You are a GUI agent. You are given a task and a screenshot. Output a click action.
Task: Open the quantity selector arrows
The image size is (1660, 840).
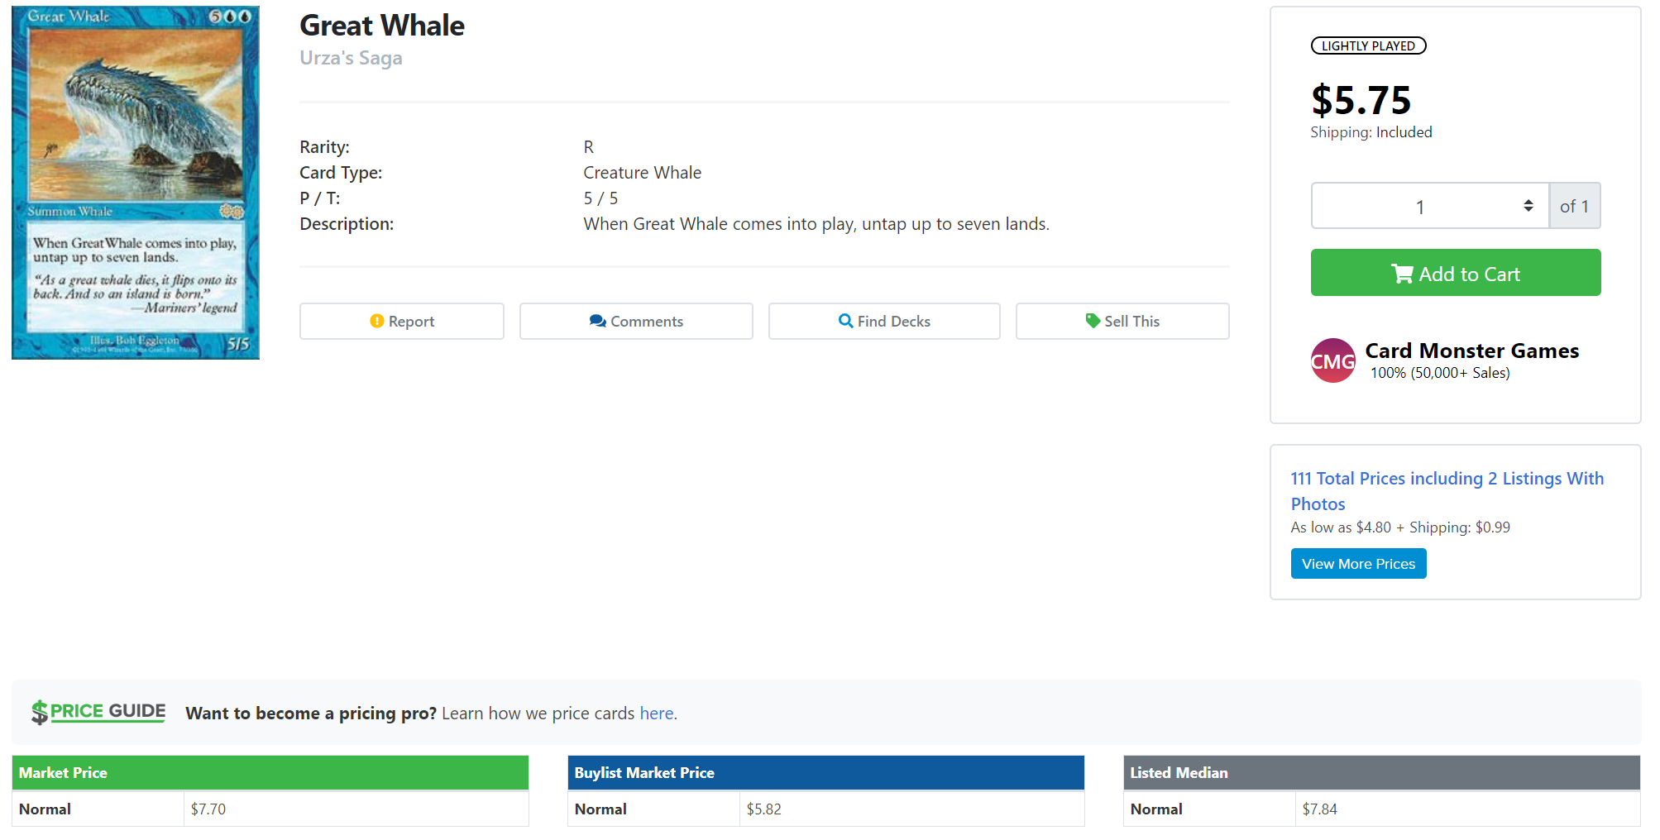[x=1528, y=206]
